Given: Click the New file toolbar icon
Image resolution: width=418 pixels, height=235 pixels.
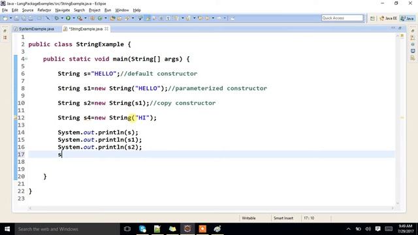Looking at the screenshot, I should [6, 18].
